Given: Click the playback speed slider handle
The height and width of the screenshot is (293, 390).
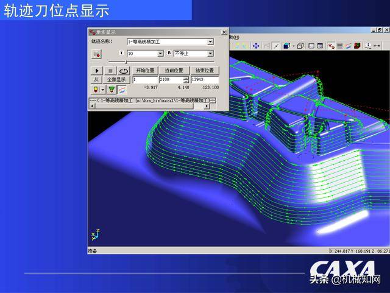Looking at the screenshot, I should coord(126,62).
